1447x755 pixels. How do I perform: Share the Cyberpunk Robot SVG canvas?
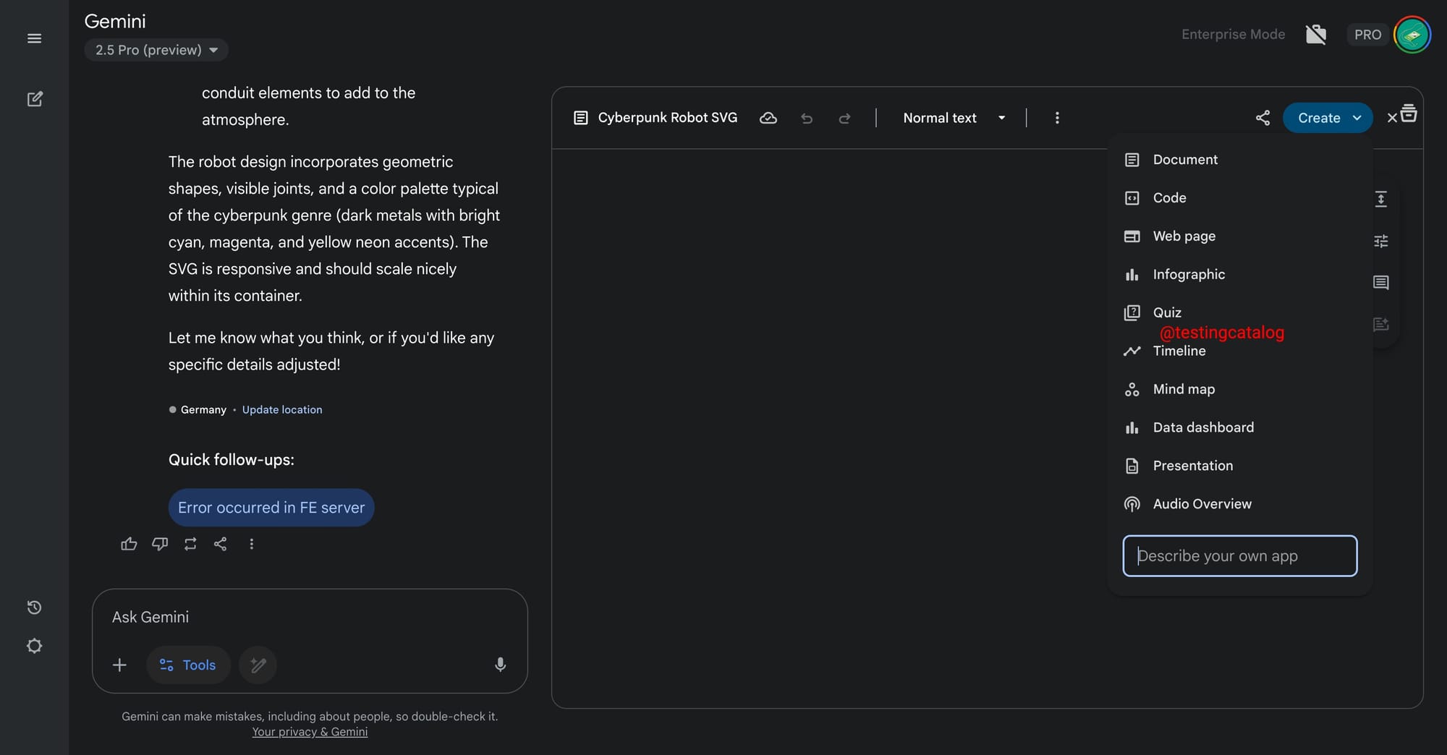(x=1263, y=118)
